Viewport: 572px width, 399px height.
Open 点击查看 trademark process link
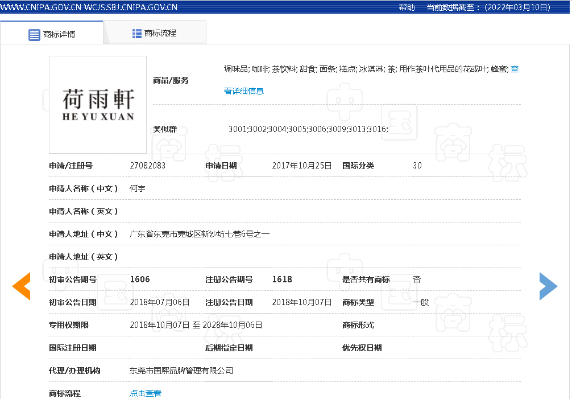click(145, 393)
